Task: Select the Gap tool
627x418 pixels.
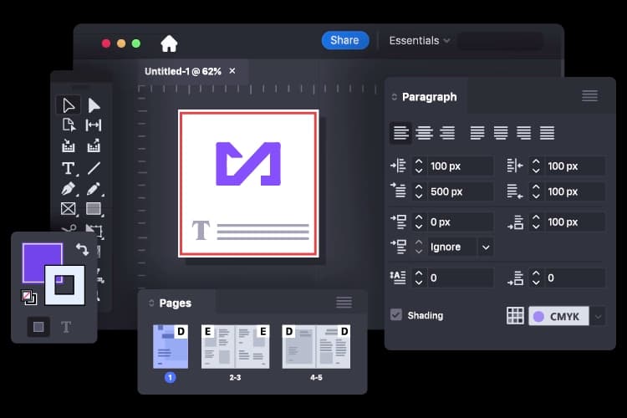Action: [x=94, y=125]
